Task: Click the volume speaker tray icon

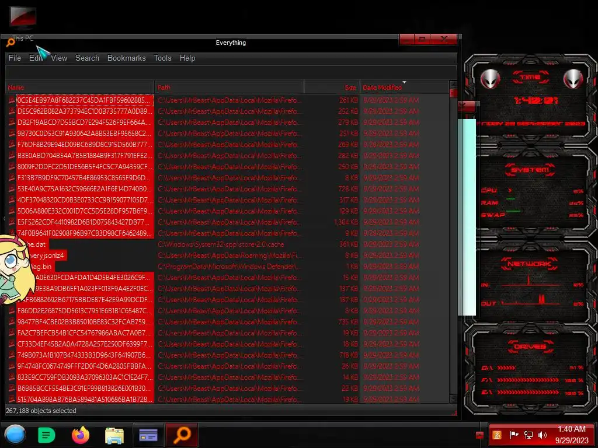Action: click(x=542, y=435)
